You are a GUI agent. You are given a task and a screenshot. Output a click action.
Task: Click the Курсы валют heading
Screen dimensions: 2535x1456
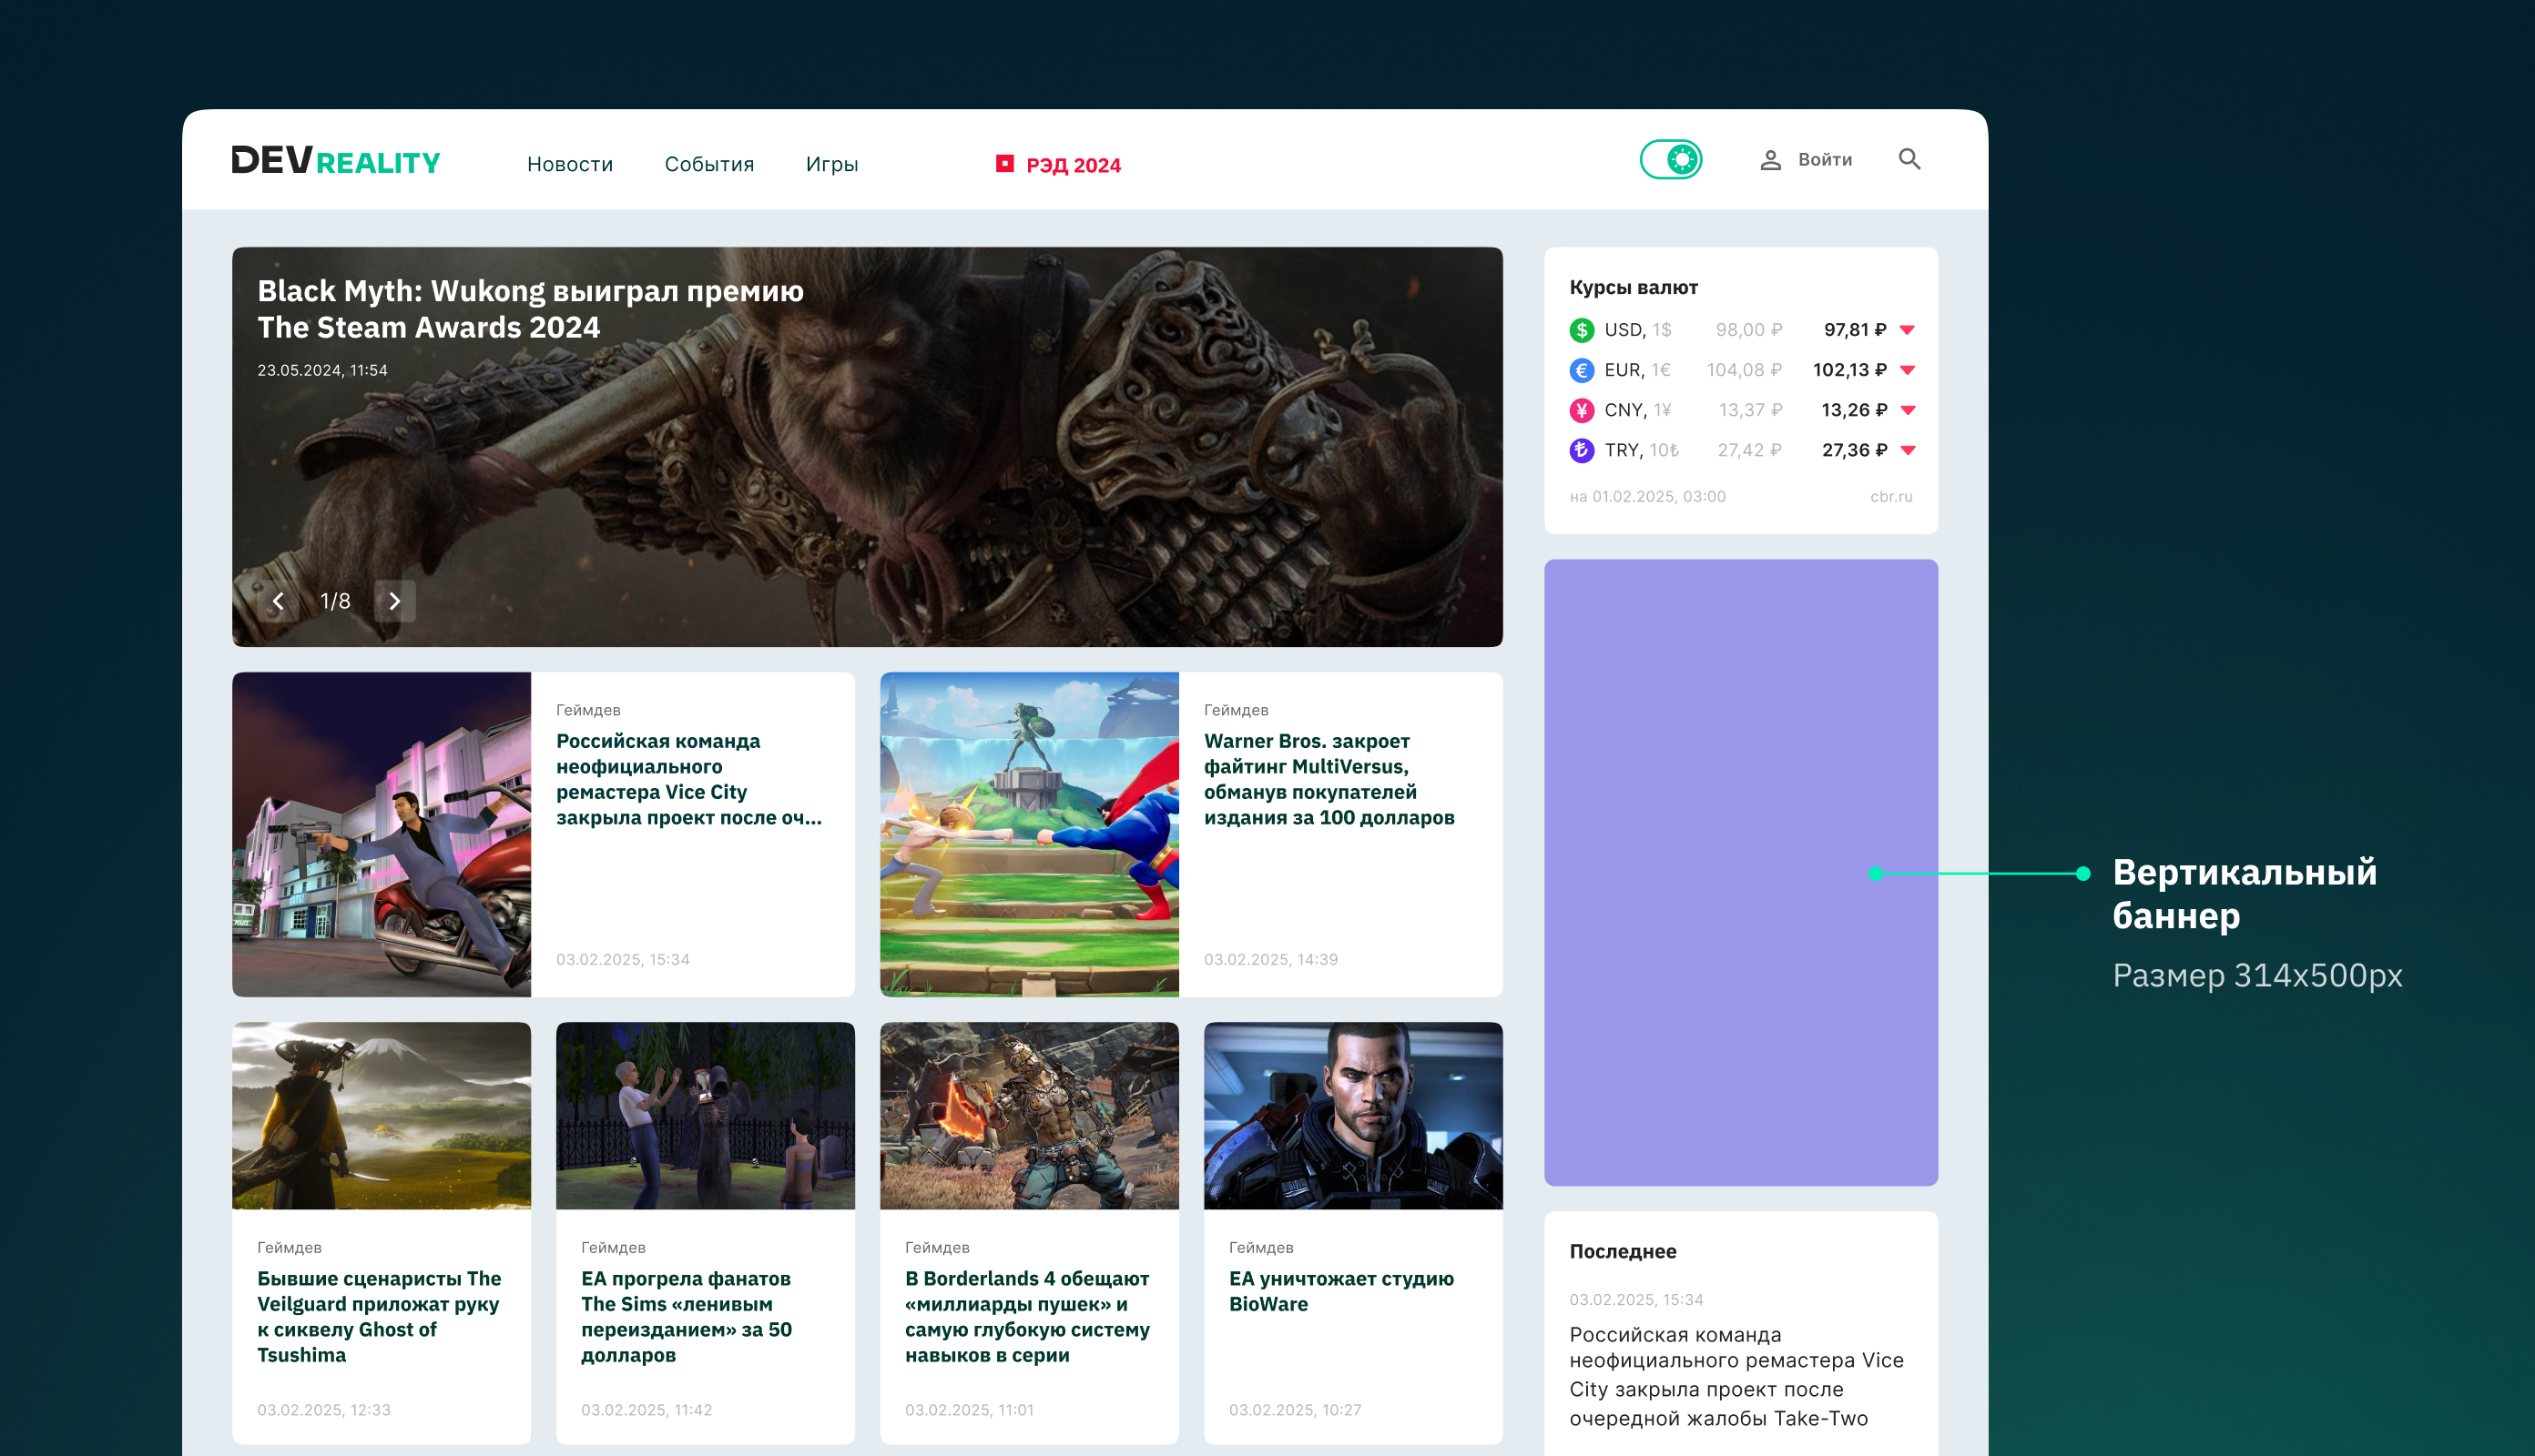1633,287
